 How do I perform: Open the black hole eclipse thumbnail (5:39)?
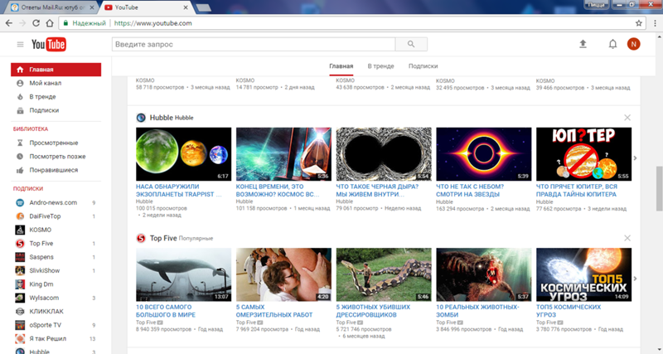pyautogui.click(x=484, y=154)
